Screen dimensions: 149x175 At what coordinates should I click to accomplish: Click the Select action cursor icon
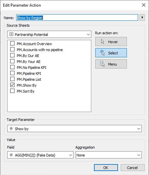coord(103,53)
